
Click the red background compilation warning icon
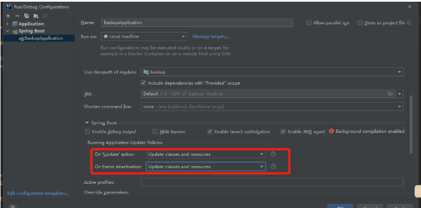[332, 131]
